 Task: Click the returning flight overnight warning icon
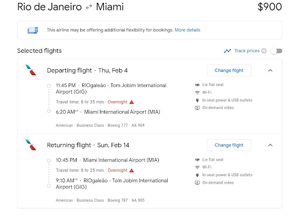point(132,171)
